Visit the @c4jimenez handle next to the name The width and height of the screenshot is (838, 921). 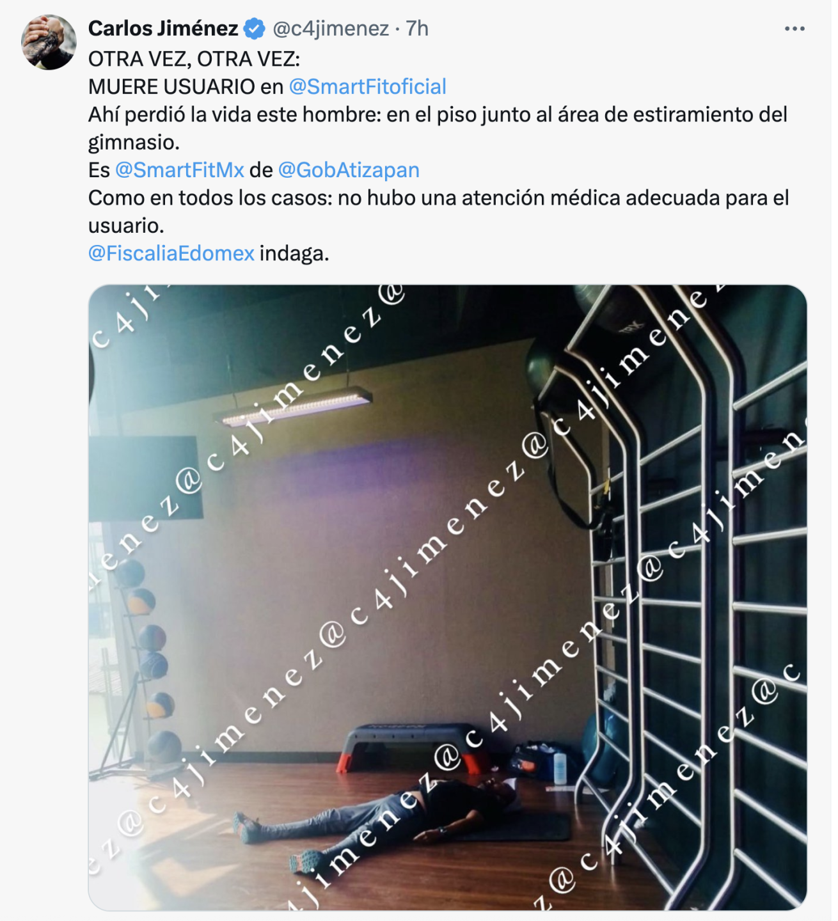tap(331, 29)
